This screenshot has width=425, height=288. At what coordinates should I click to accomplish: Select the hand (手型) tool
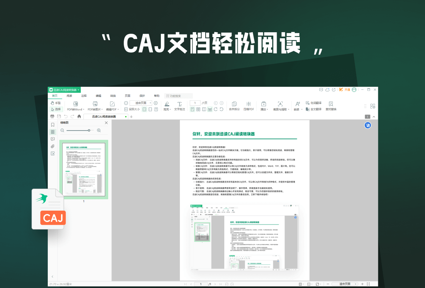point(55,103)
